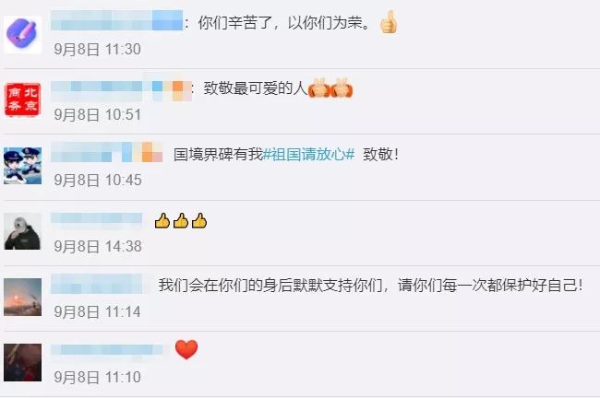
Task: Click the 9月8日 14:38 timestamp
Action: [98, 246]
